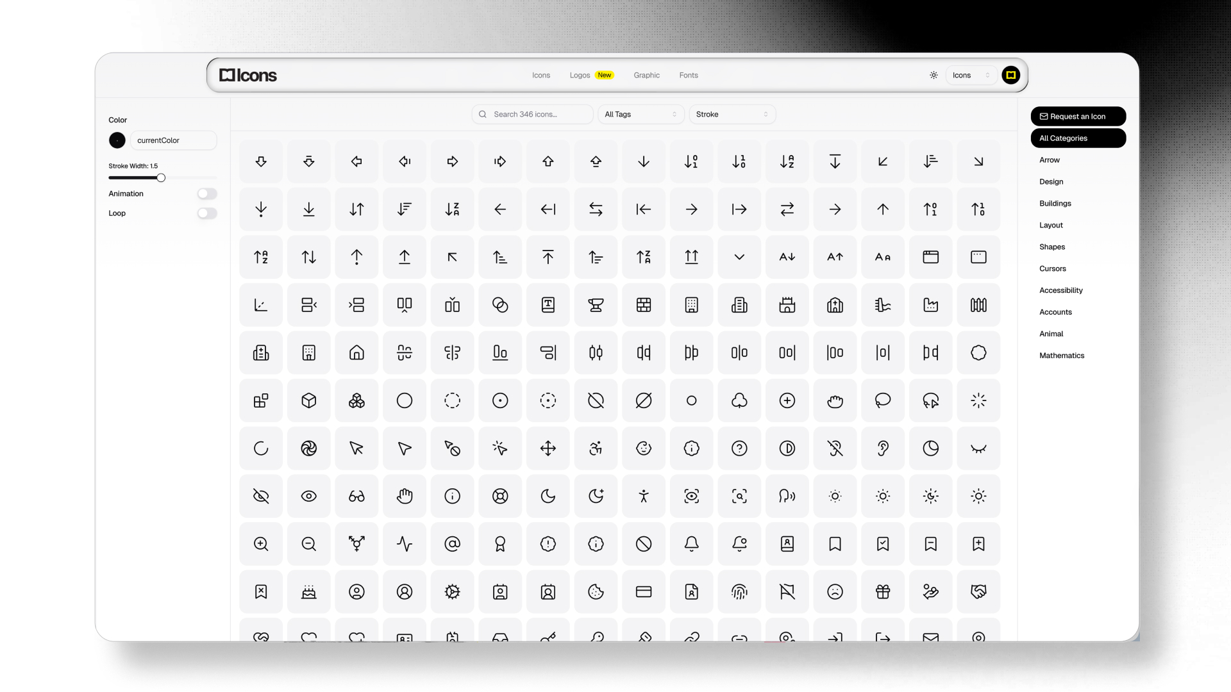The width and height of the screenshot is (1231, 692).
Task: Click the fingerprint icon
Action: (x=739, y=592)
